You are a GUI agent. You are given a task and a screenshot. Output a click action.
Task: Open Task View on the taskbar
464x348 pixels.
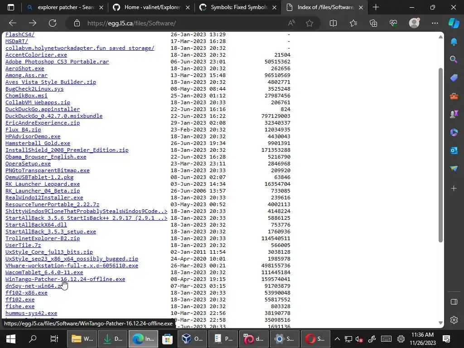(x=54, y=339)
